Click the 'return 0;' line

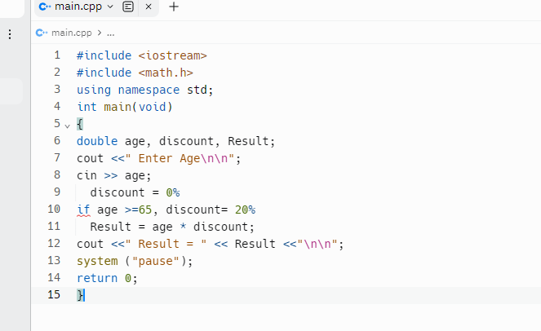tap(107, 278)
